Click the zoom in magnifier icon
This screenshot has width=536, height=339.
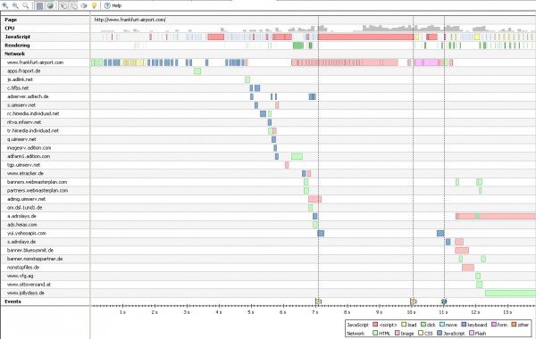[x=5, y=5]
